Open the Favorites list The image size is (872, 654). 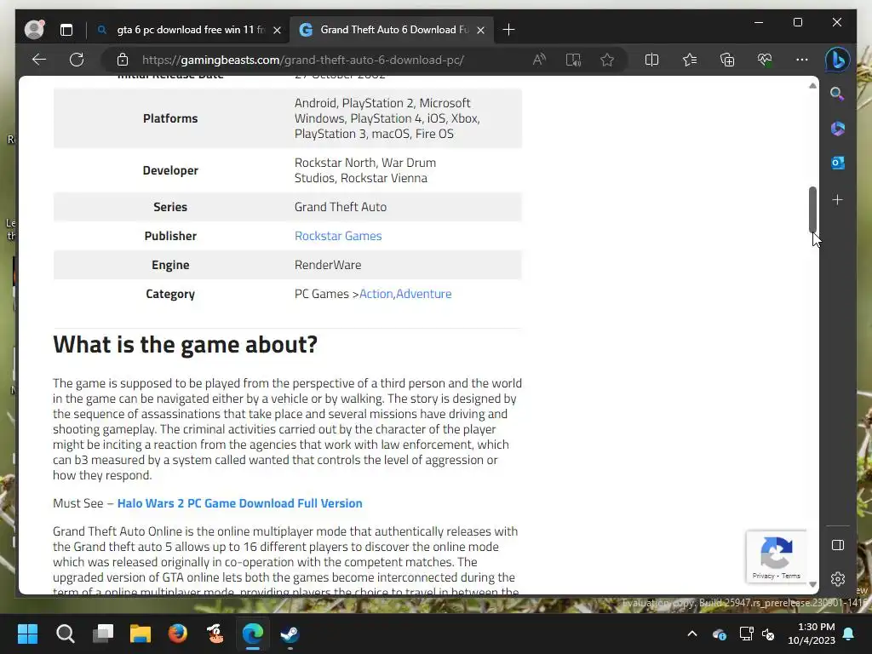690,60
